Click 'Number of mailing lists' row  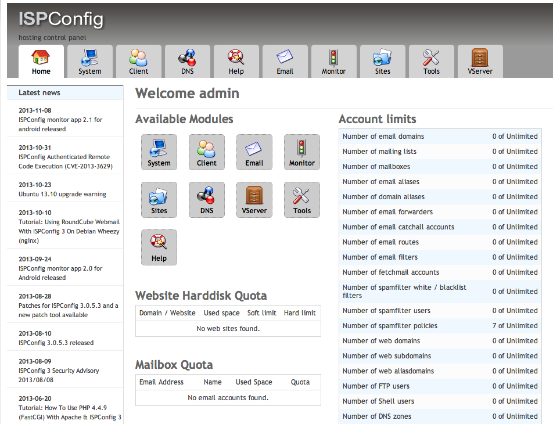(440, 152)
